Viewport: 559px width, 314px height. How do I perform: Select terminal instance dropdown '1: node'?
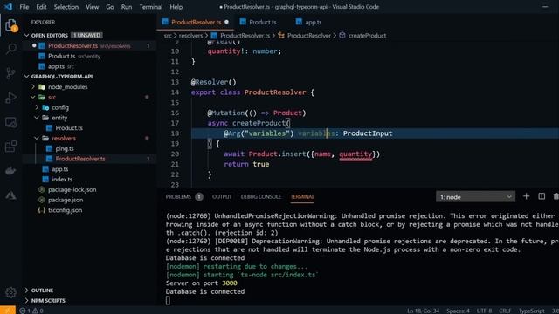[475, 197]
